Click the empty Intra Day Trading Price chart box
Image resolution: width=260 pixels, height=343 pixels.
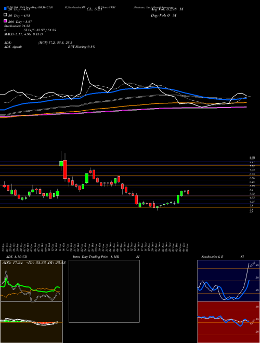point(104,291)
